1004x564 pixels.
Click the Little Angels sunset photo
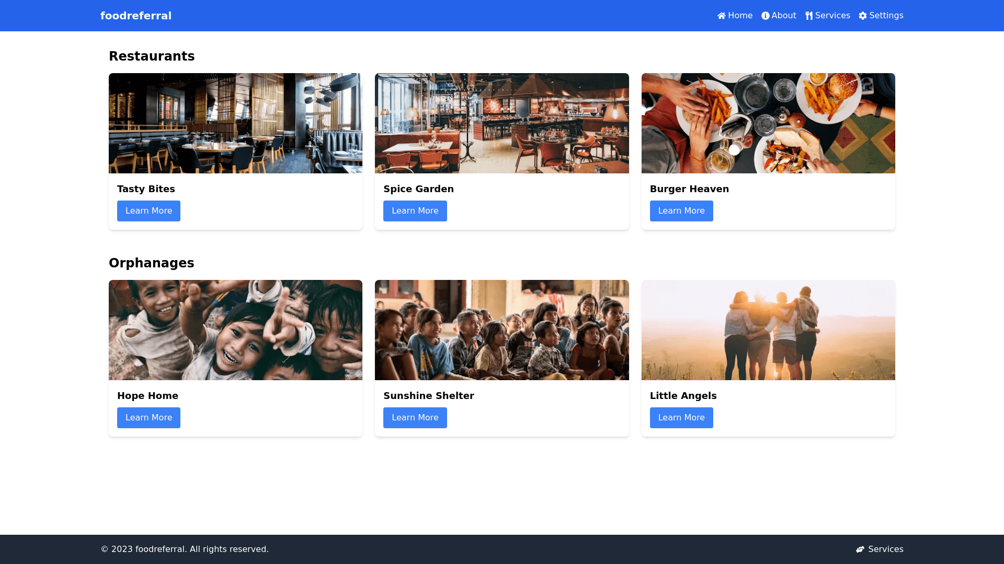(x=768, y=330)
